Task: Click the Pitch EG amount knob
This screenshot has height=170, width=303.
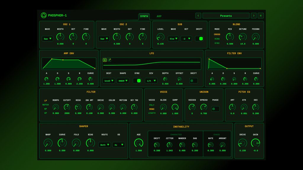Action: 232,107
